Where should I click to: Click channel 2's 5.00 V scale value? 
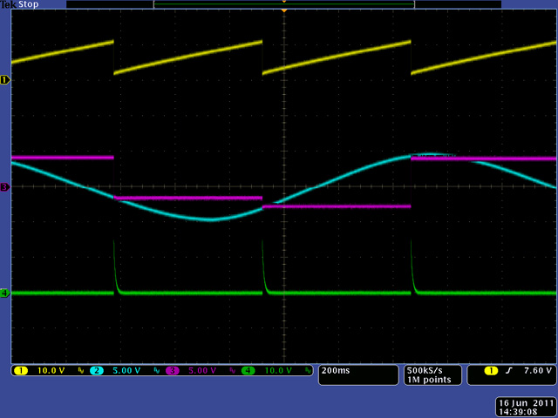(x=127, y=371)
